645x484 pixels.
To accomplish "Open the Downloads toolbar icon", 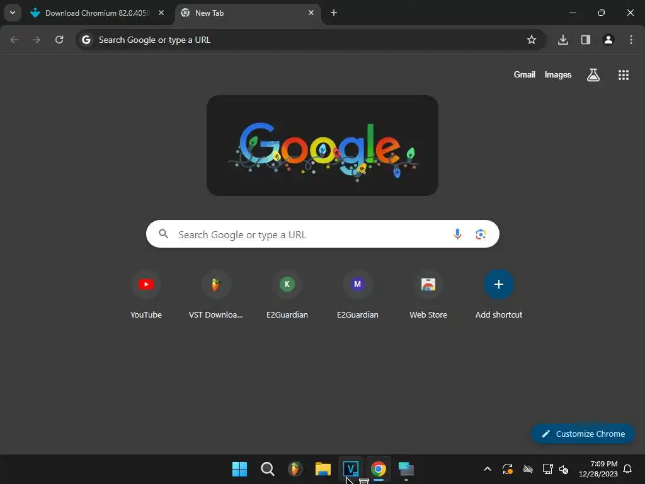I will pos(562,40).
